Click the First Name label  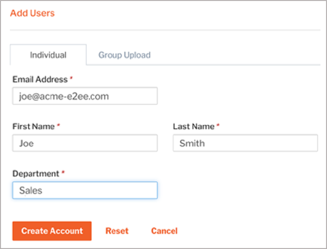(x=34, y=126)
